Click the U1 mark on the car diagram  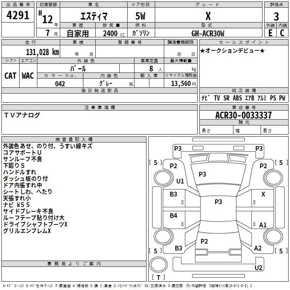pyautogui.click(x=180, y=181)
